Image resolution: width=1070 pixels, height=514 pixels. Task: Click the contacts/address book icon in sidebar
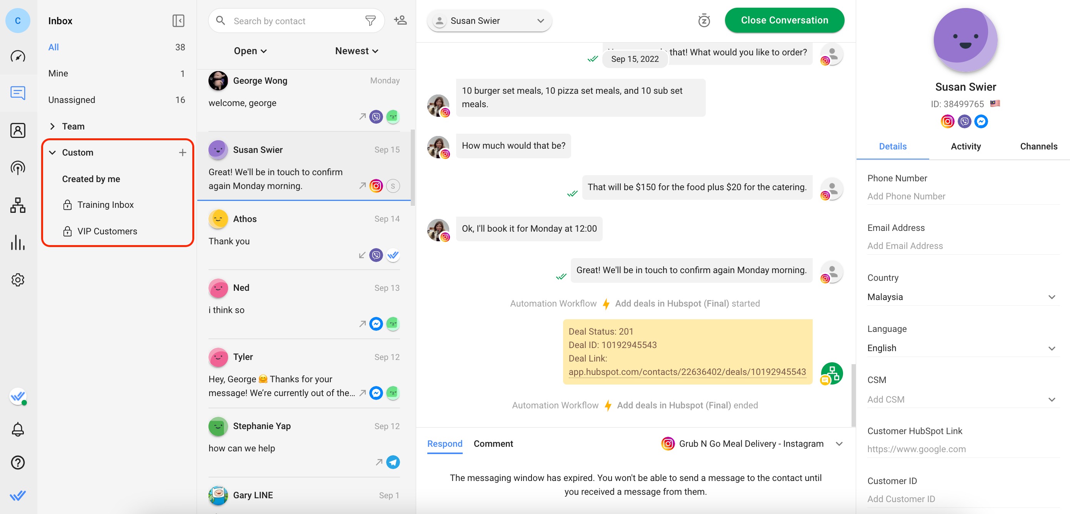coord(18,129)
